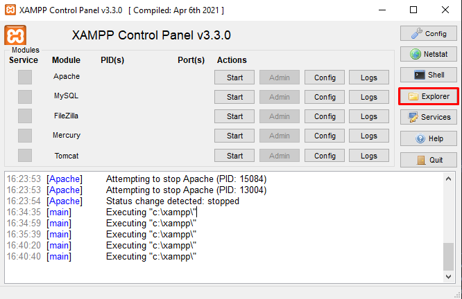Toggle the Apache service checkbox
Image resolution: width=462 pixels, height=299 pixels.
coord(25,77)
